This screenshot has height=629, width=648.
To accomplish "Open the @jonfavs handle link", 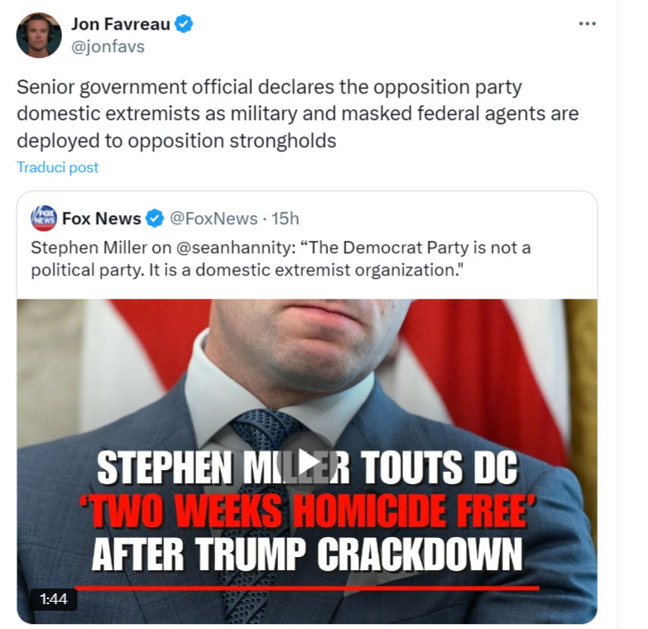I will (x=108, y=46).
